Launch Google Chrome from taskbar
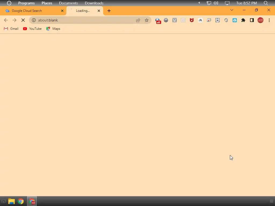Image resolution: width=275 pixels, height=206 pixels. (21, 201)
